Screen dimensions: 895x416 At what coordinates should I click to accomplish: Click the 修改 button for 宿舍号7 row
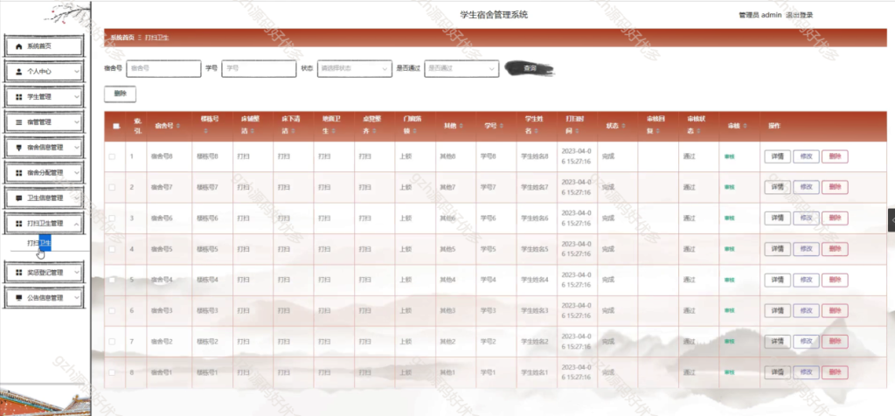tap(805, 187)
